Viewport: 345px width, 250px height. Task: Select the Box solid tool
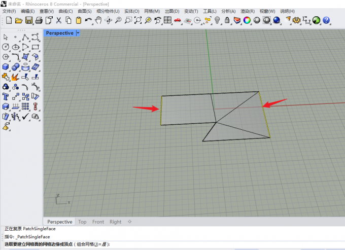point(6,67)
